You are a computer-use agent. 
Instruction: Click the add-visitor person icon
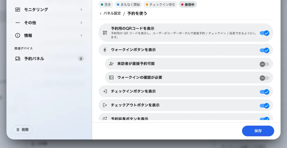pos(111,64)
